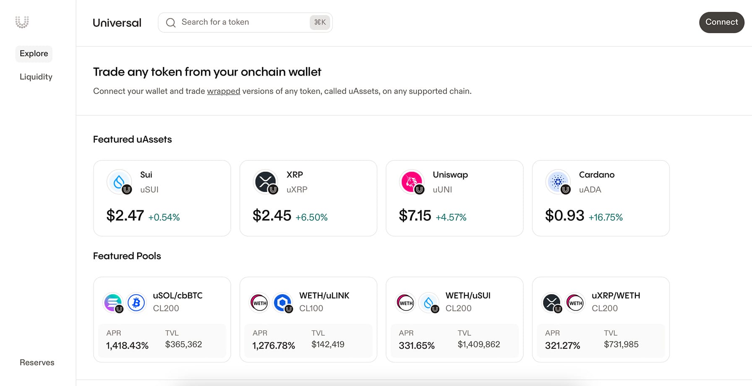Click the Cardano token icon
752x386 pixels.
click(558, 182)
